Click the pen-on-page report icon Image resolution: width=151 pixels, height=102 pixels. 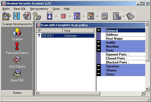(x=117, y=16)
